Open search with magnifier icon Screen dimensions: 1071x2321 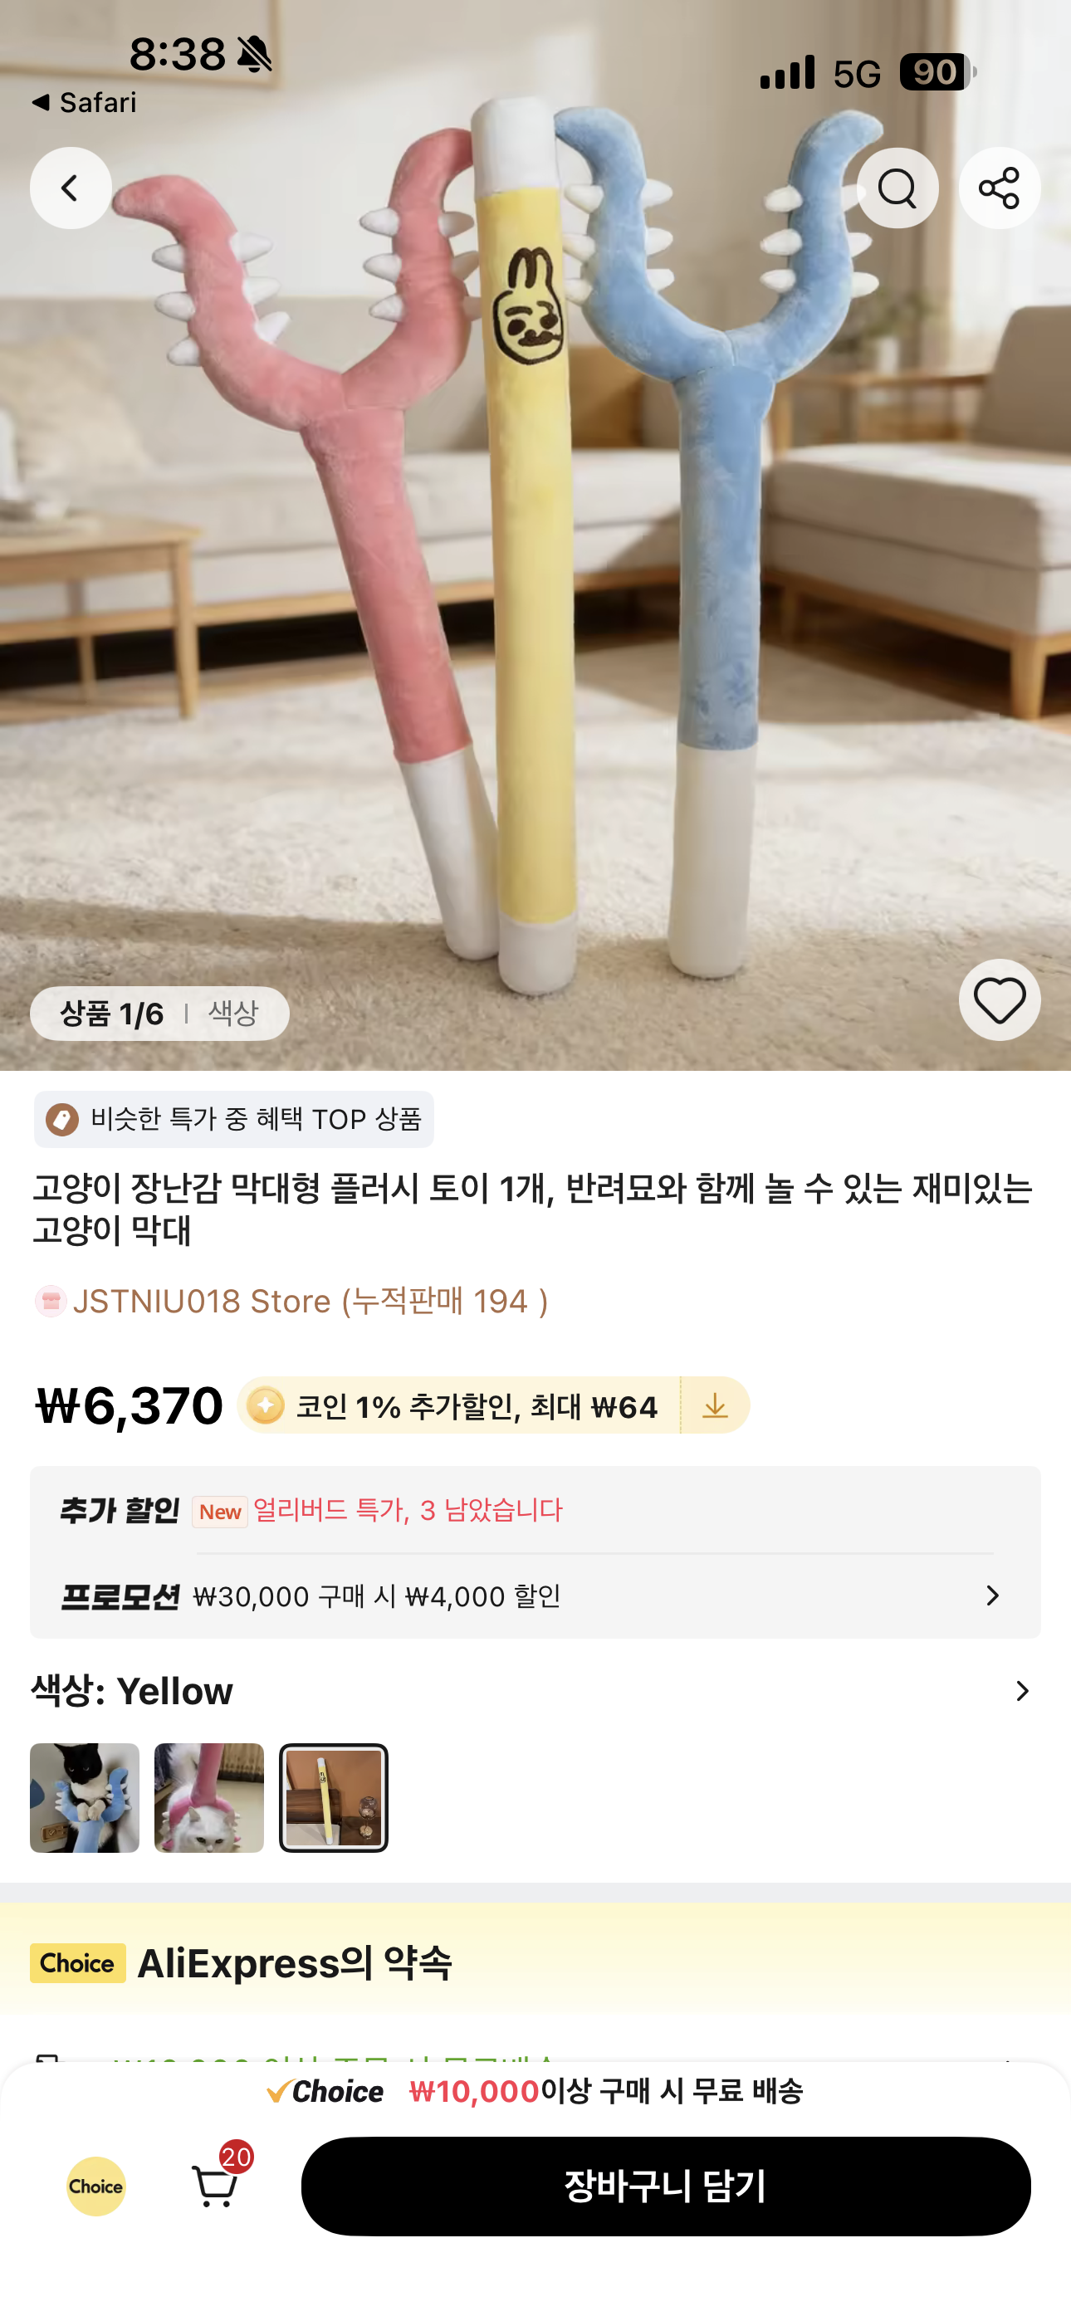pyautogui.click(x=897, y=188)
